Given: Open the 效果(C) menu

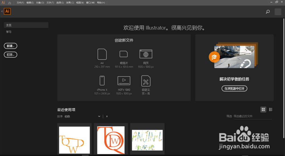Looking at the screenshot, I should tap(70, 3).
